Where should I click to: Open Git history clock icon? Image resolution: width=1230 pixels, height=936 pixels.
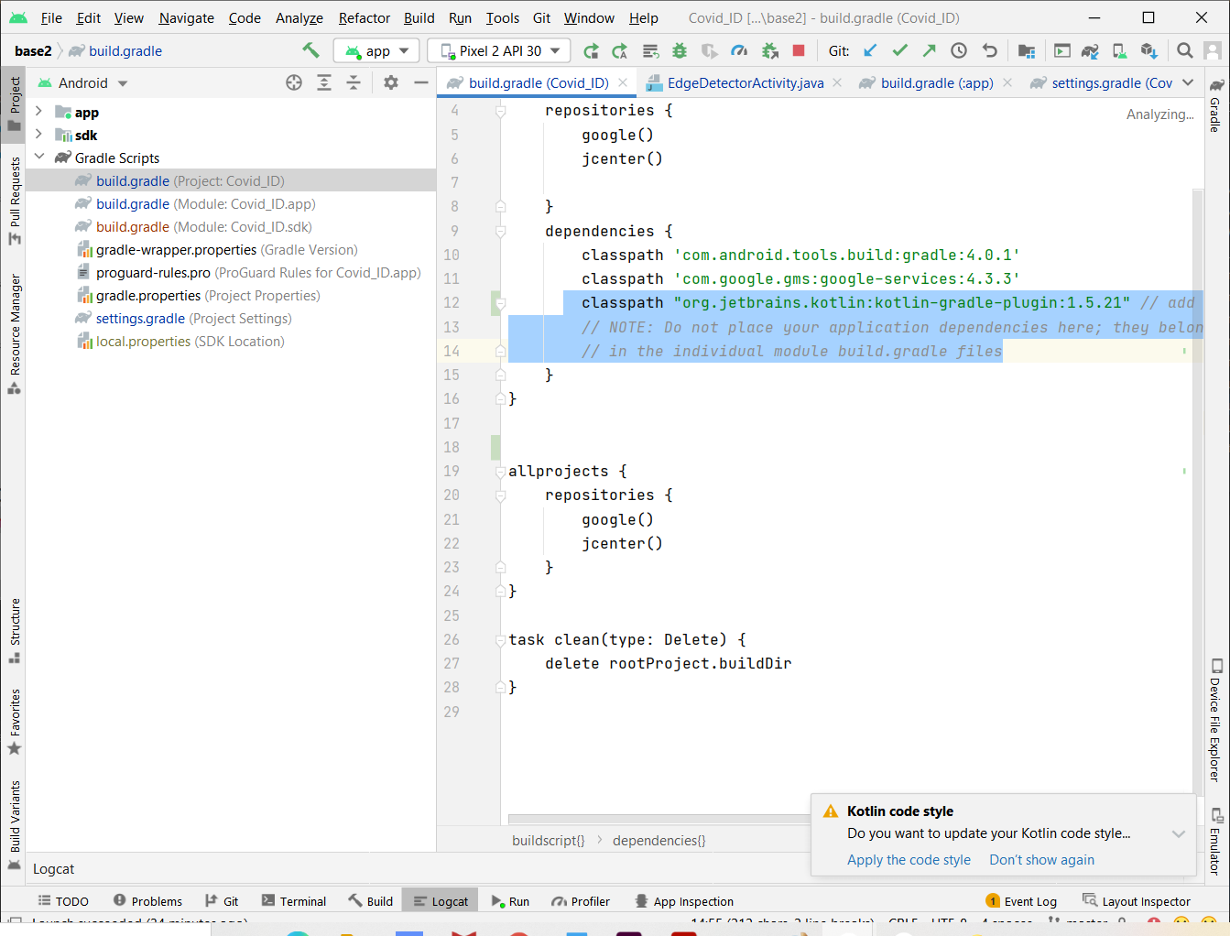pyautogui.click(x=959, y=51)
